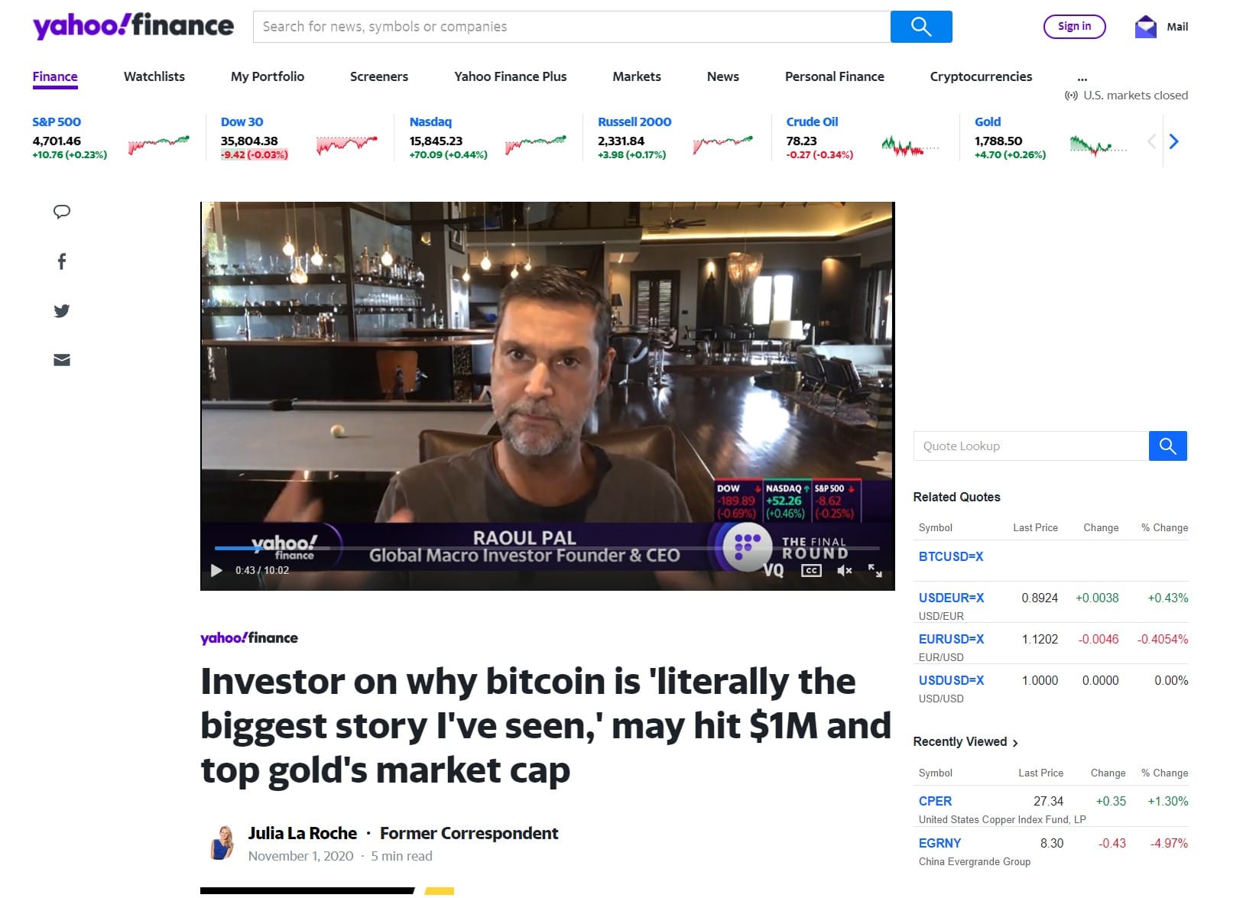Share article via Facebook icon
The image size is (1256, 898).
62,261
